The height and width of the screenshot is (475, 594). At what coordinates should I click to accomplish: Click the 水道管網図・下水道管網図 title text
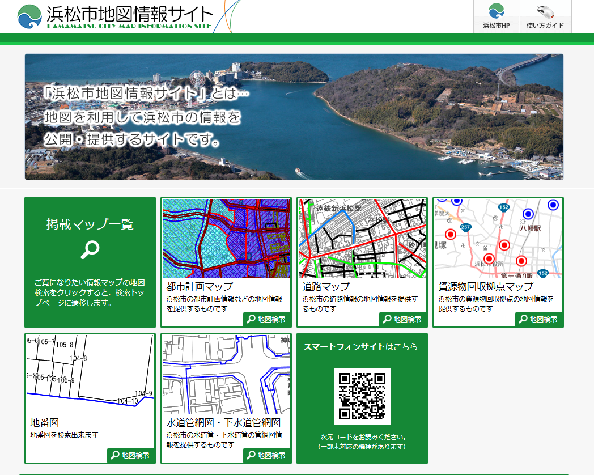223,423
